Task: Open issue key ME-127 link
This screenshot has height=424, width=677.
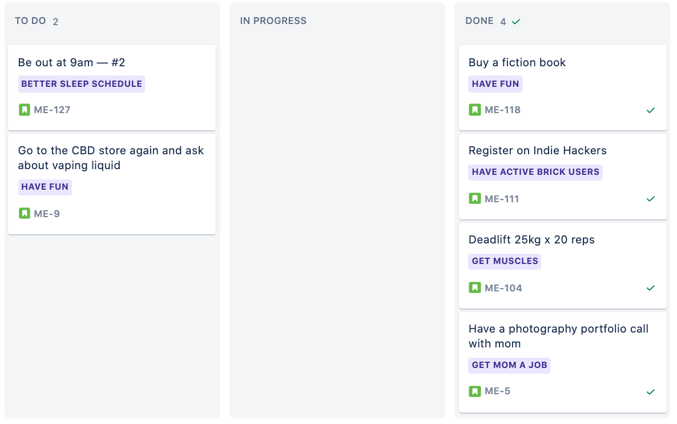Action: pos(53,110)
